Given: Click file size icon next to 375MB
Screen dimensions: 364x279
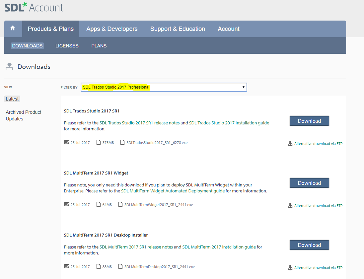Looking at the screenshot, I should (x=99, y=142).
